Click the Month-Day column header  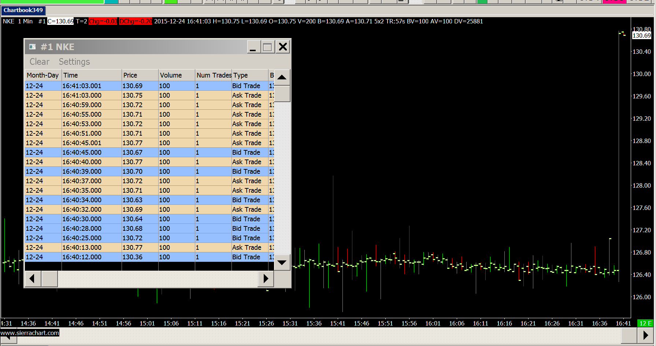[x=43, y=75]
